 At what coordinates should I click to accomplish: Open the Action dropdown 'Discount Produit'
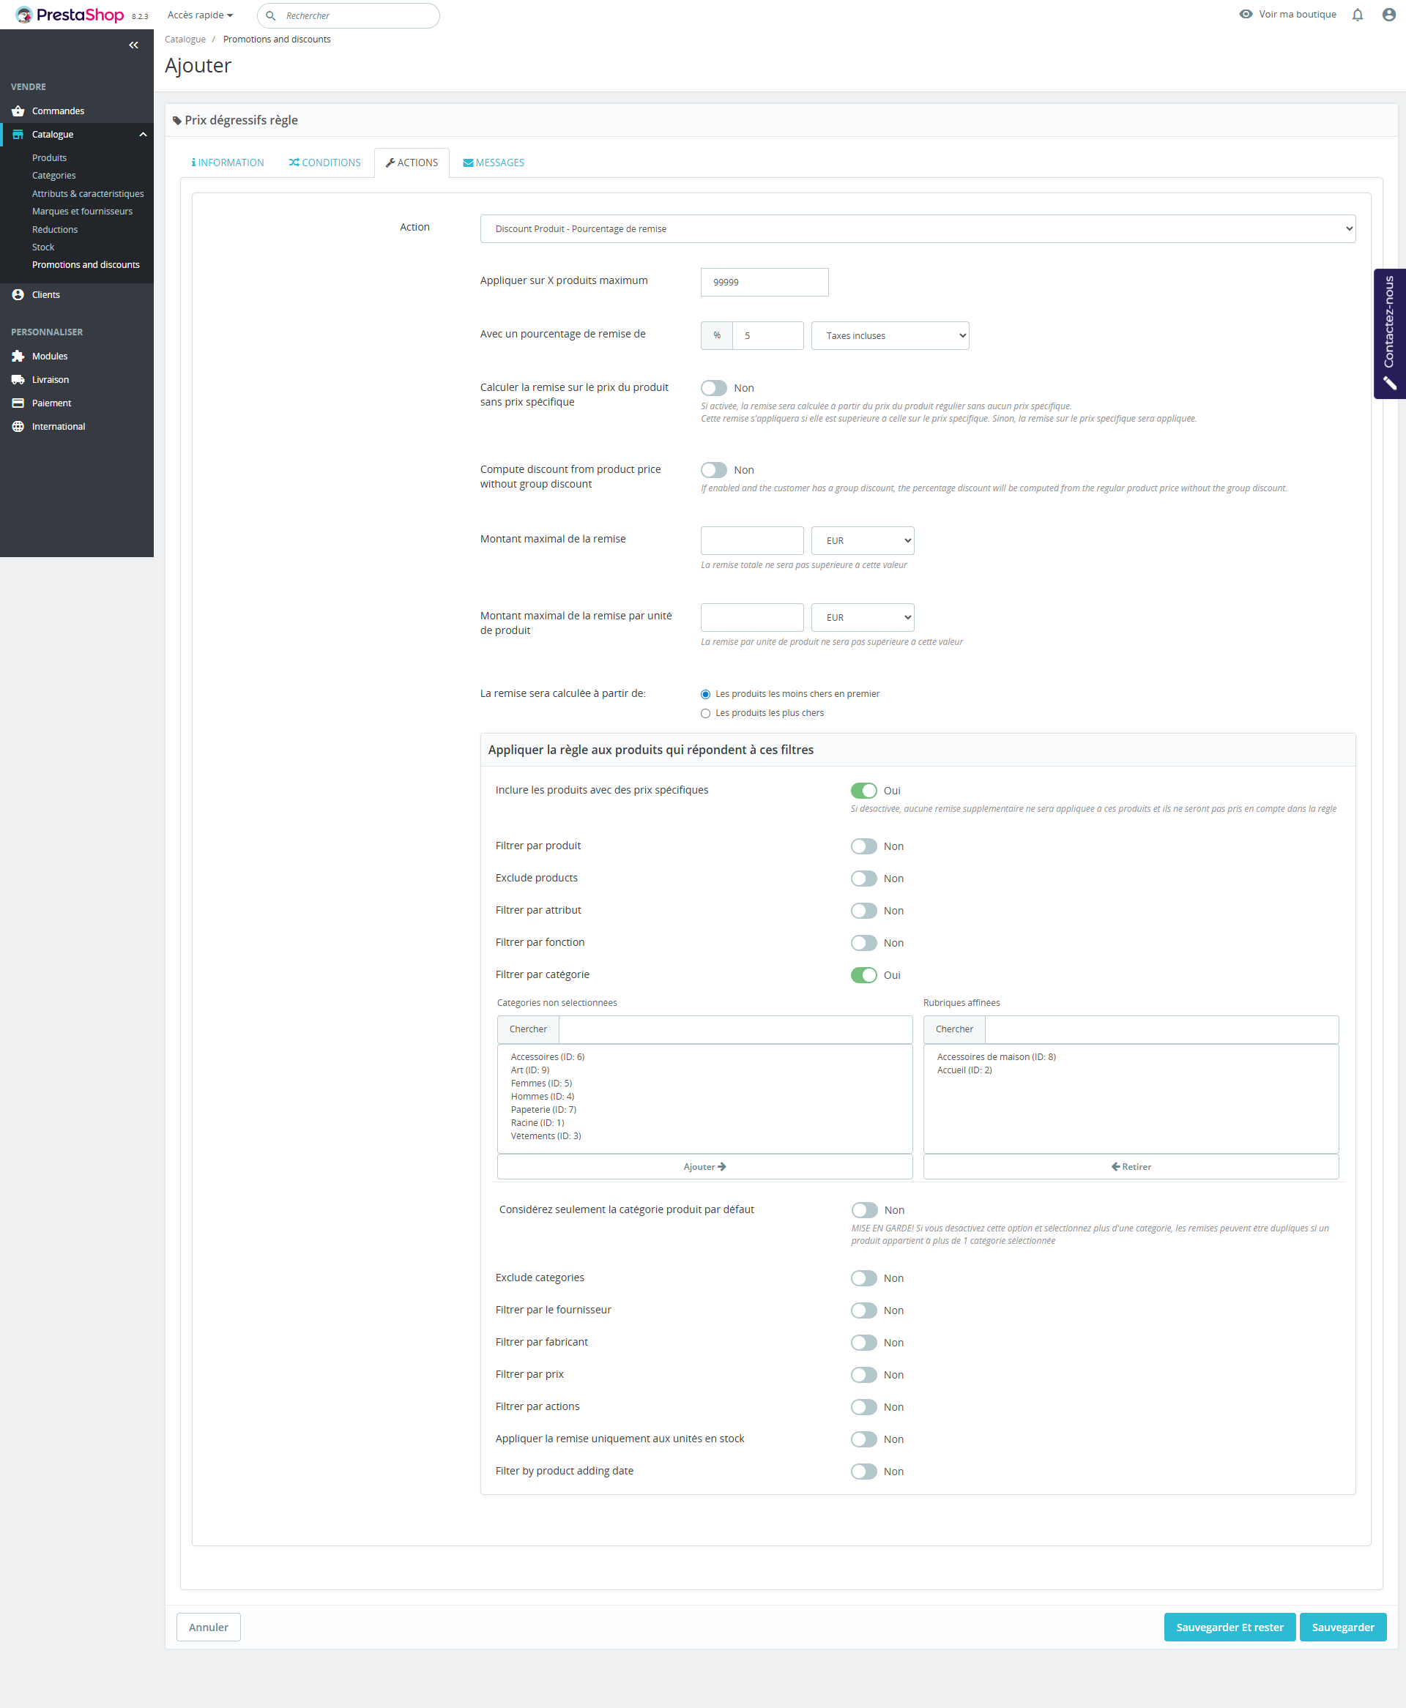click(917, 228)
